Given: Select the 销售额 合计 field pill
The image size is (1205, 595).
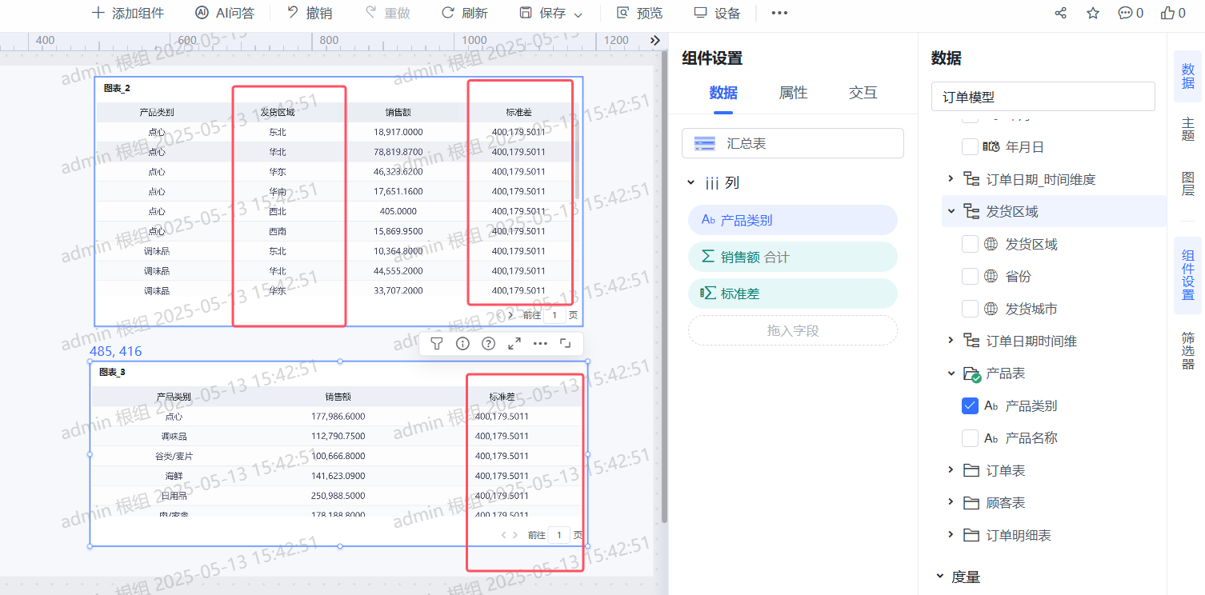Looking at the screenshot, I should click(792, 257).
